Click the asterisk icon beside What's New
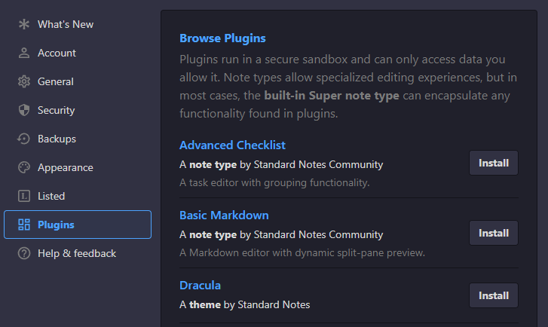 24,24
